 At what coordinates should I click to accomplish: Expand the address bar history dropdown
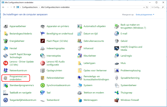[144, 7]
